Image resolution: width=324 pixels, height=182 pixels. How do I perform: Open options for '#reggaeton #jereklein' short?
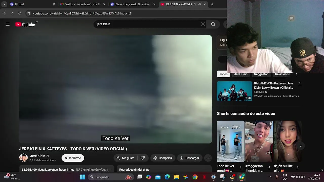pos(269,168)
